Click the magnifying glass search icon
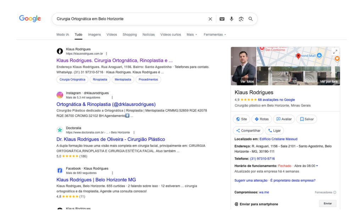363x219 pixels. coord(251,19)
